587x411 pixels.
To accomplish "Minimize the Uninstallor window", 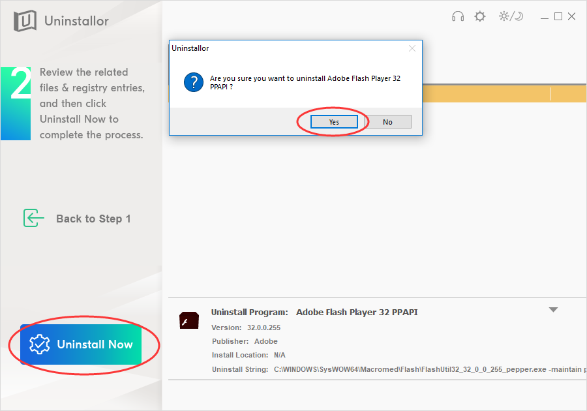I will (x=545, y=17).
